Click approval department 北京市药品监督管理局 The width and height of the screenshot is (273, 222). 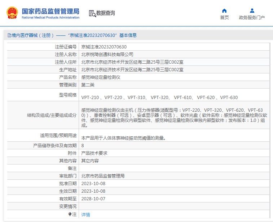(103, 176)
